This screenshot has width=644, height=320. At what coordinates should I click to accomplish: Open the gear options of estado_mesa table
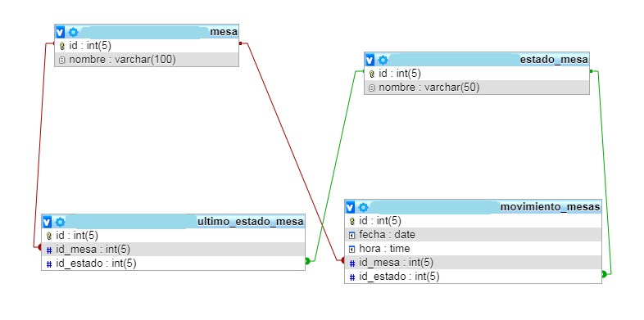pyautogui.click(x=383, y=61)
